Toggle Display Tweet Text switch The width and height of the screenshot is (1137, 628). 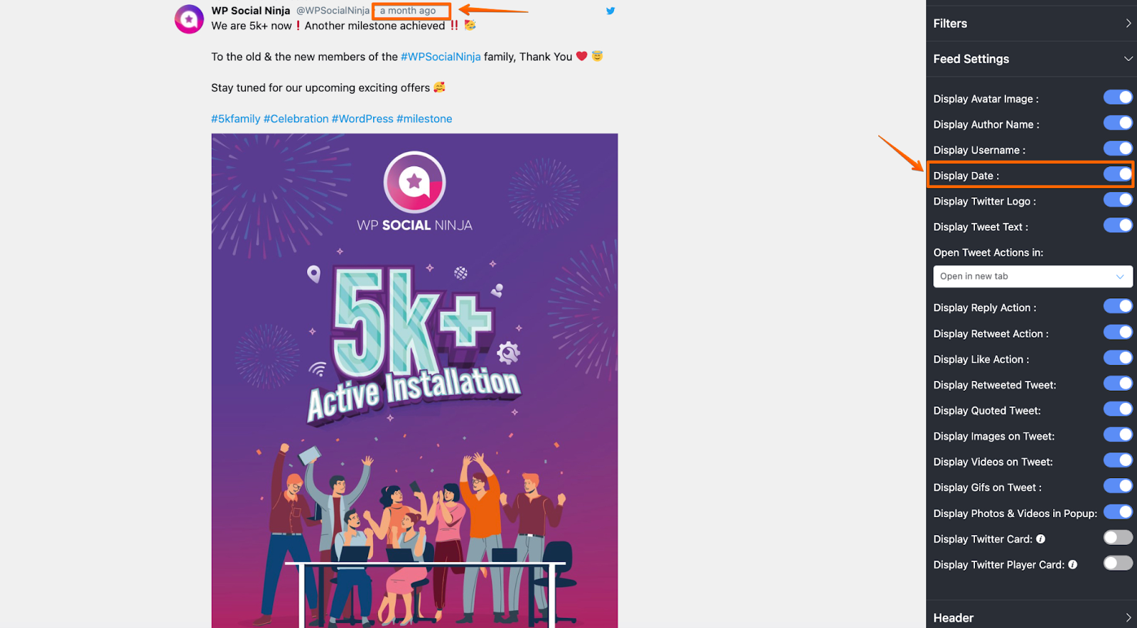click(x=1118, y=225)
